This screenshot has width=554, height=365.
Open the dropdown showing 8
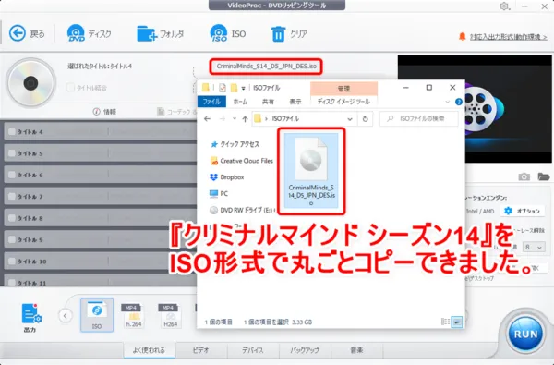534,247
